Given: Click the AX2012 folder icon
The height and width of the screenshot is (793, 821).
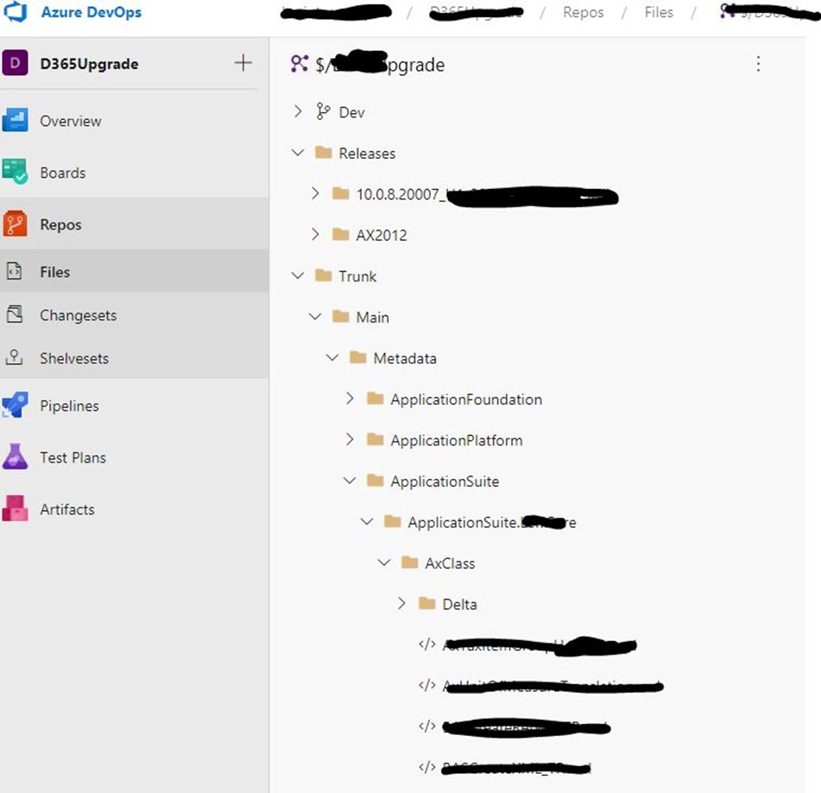Looking at the screenshot, I should pyautogui.click(x=340, y=234).
